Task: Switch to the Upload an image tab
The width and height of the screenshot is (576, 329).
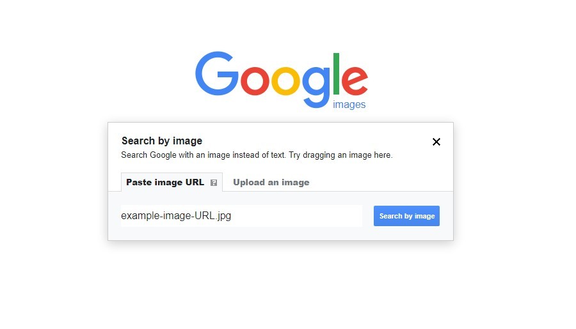Action: (271, 182)
